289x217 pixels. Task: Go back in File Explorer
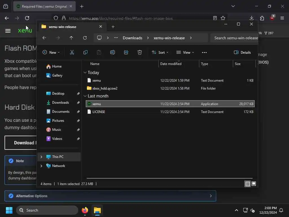44,38
